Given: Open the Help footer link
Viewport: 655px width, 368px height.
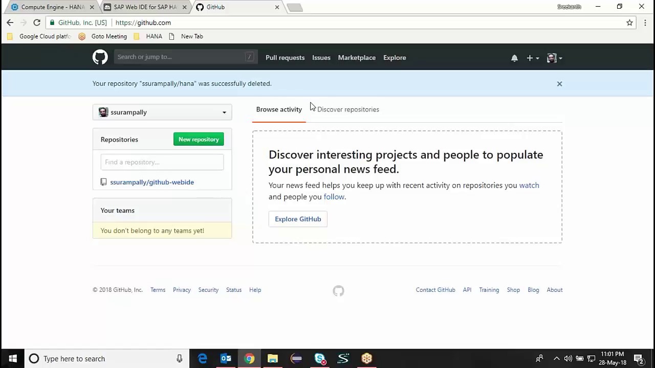Looking at the screenshot, I should click(255, 290).
